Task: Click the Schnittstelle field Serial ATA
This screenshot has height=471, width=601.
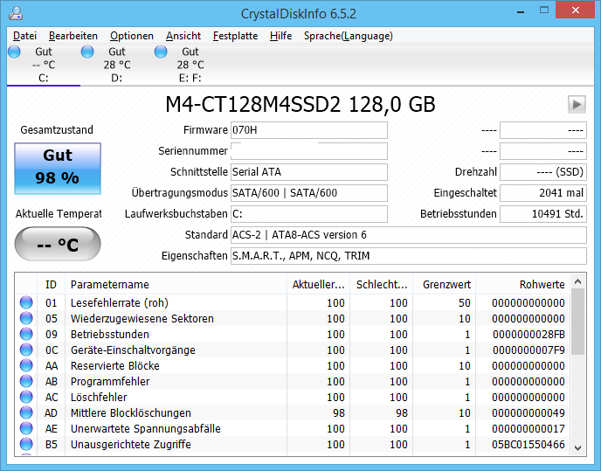Action: (309, 172)
